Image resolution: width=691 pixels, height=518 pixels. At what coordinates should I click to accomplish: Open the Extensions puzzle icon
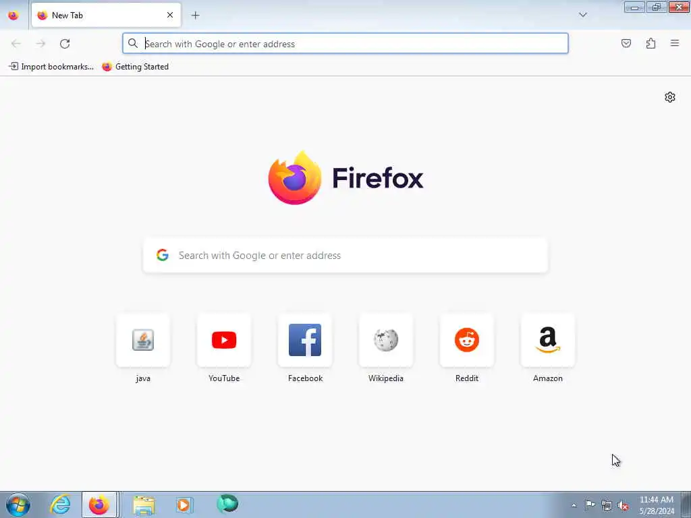651,43
